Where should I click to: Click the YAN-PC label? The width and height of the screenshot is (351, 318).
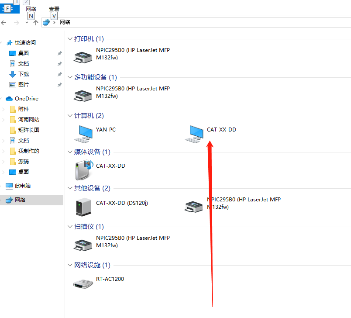[x=106, y=130]
